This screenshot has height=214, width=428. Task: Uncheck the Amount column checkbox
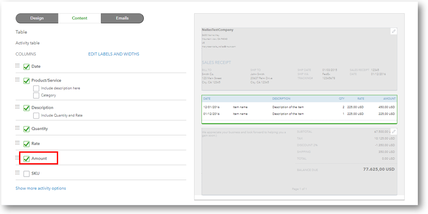click(x=27, y=159)
